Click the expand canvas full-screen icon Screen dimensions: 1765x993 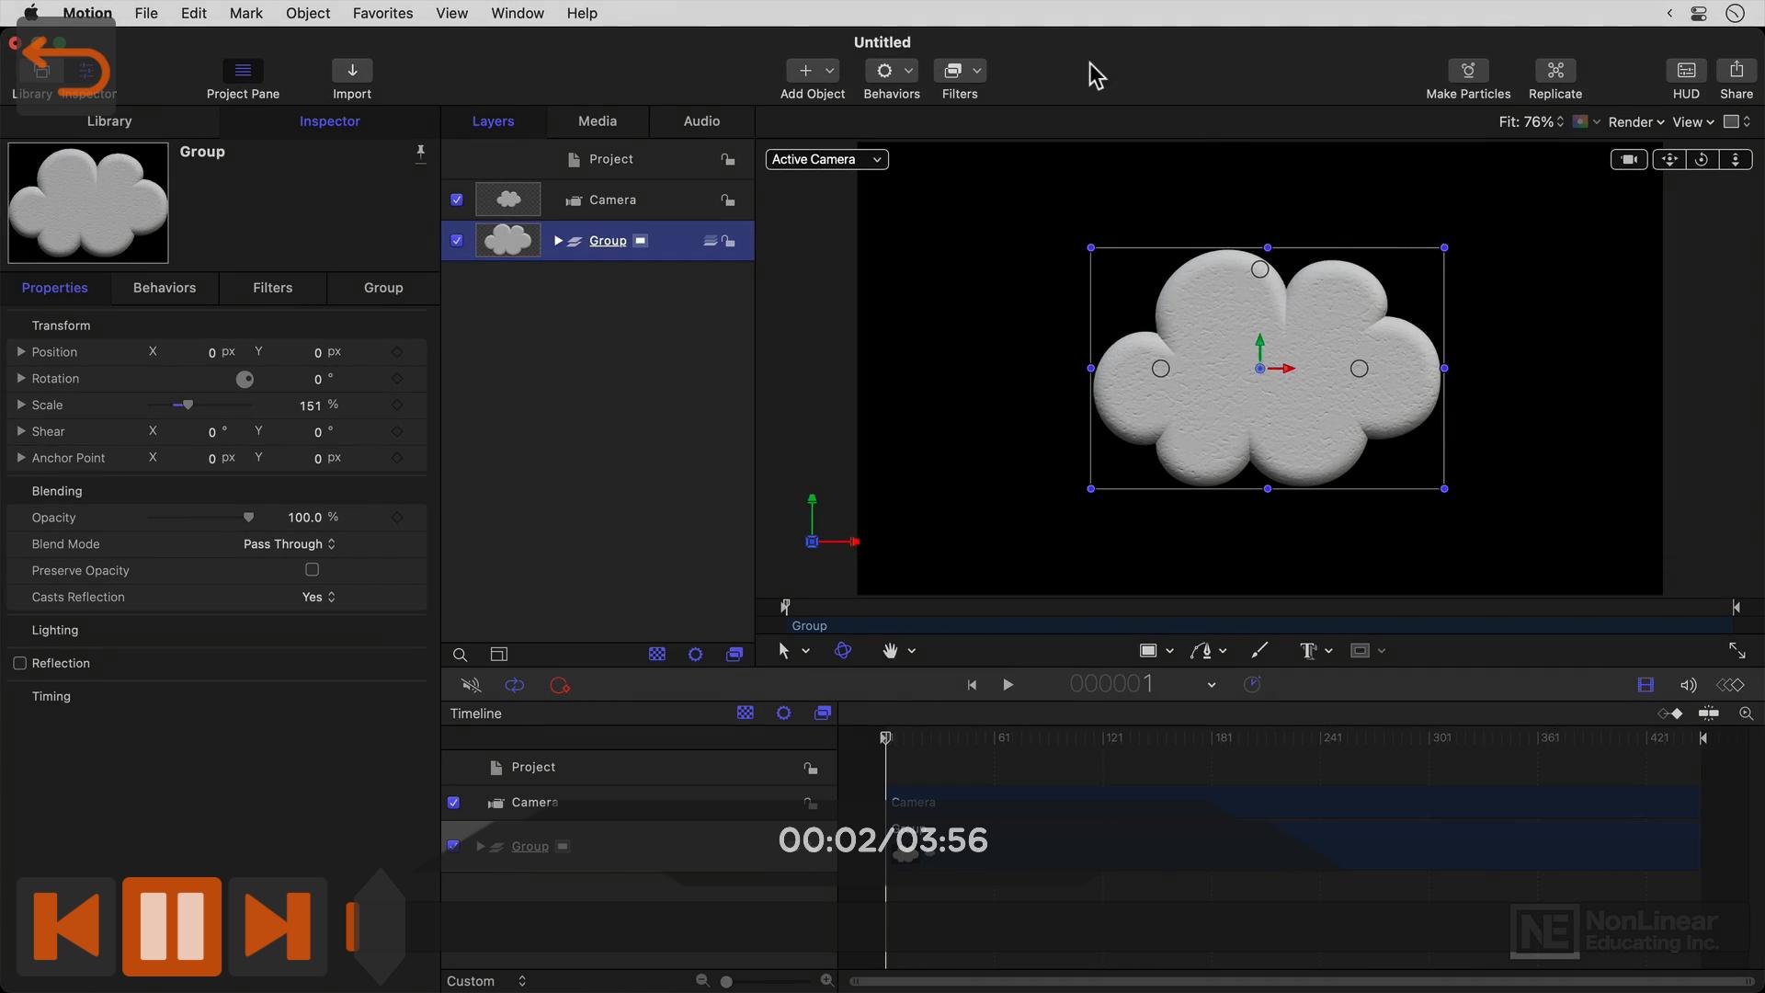point(1737,651)
